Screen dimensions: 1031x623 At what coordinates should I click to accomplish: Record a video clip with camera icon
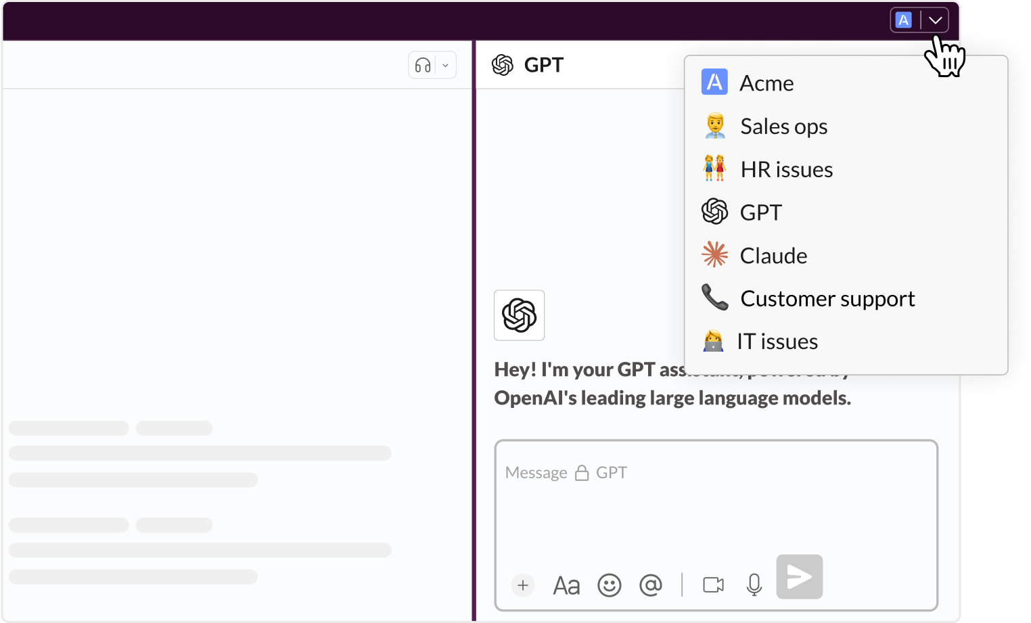tap(713, 584)
